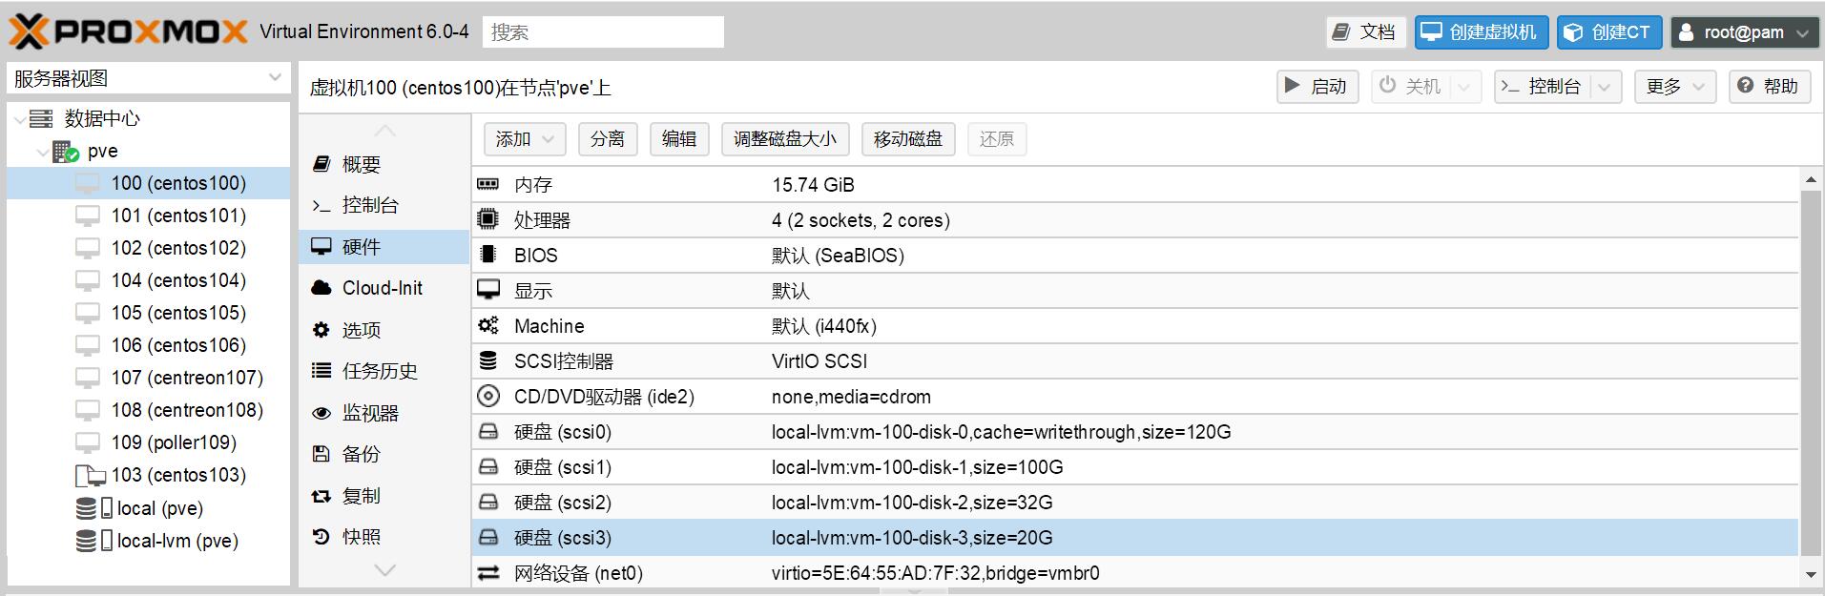The image size is (1825, 596).
Task: Open the 选项 tab
Action: pos(384,330)
